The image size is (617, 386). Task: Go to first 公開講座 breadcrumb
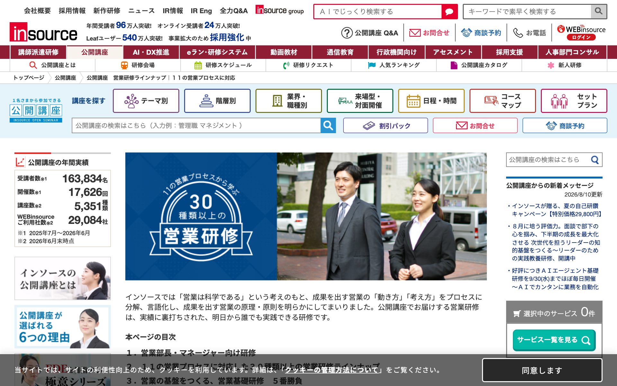[x=65, y=78]
